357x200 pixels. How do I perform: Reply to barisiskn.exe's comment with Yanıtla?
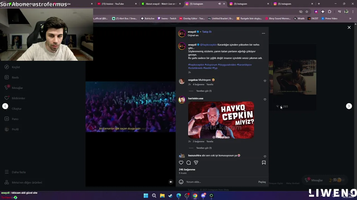pos(210,141)
